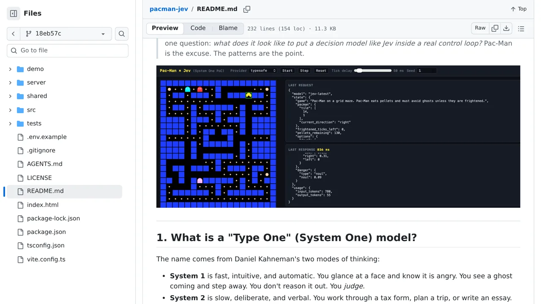
Task: Select README.md in the file tree
Action: (64, 191)
